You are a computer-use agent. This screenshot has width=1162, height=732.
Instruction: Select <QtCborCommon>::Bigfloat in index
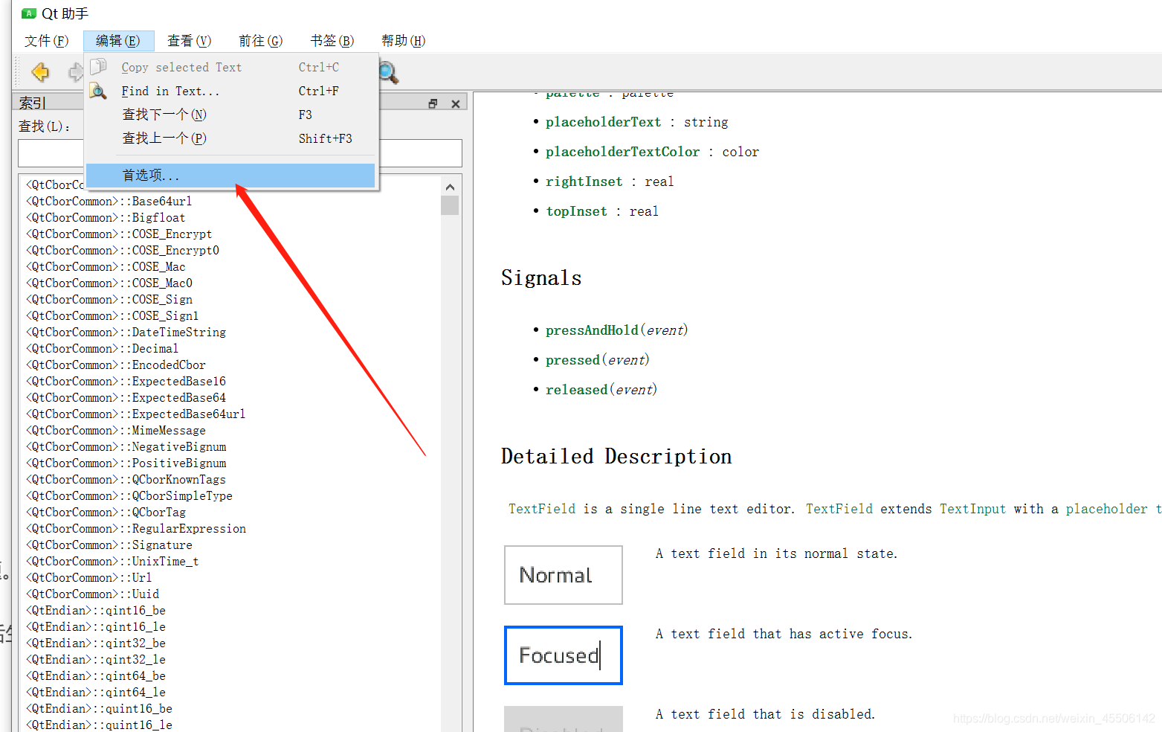click(x=106, y=217)
